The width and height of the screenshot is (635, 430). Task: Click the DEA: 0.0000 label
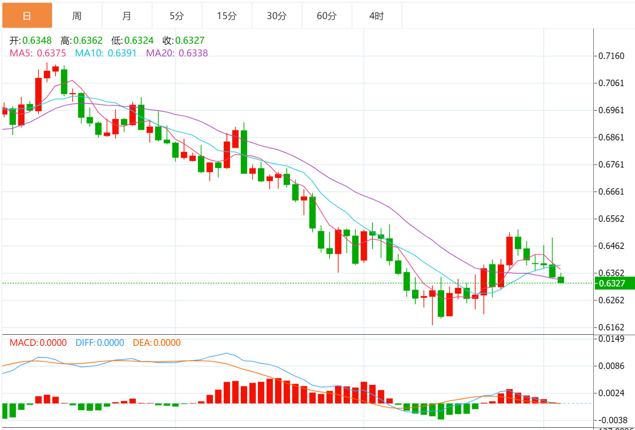(157, 343)
